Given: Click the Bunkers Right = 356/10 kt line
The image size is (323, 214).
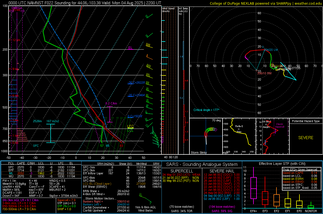Looking at the screenshot, I should (106, 201).
